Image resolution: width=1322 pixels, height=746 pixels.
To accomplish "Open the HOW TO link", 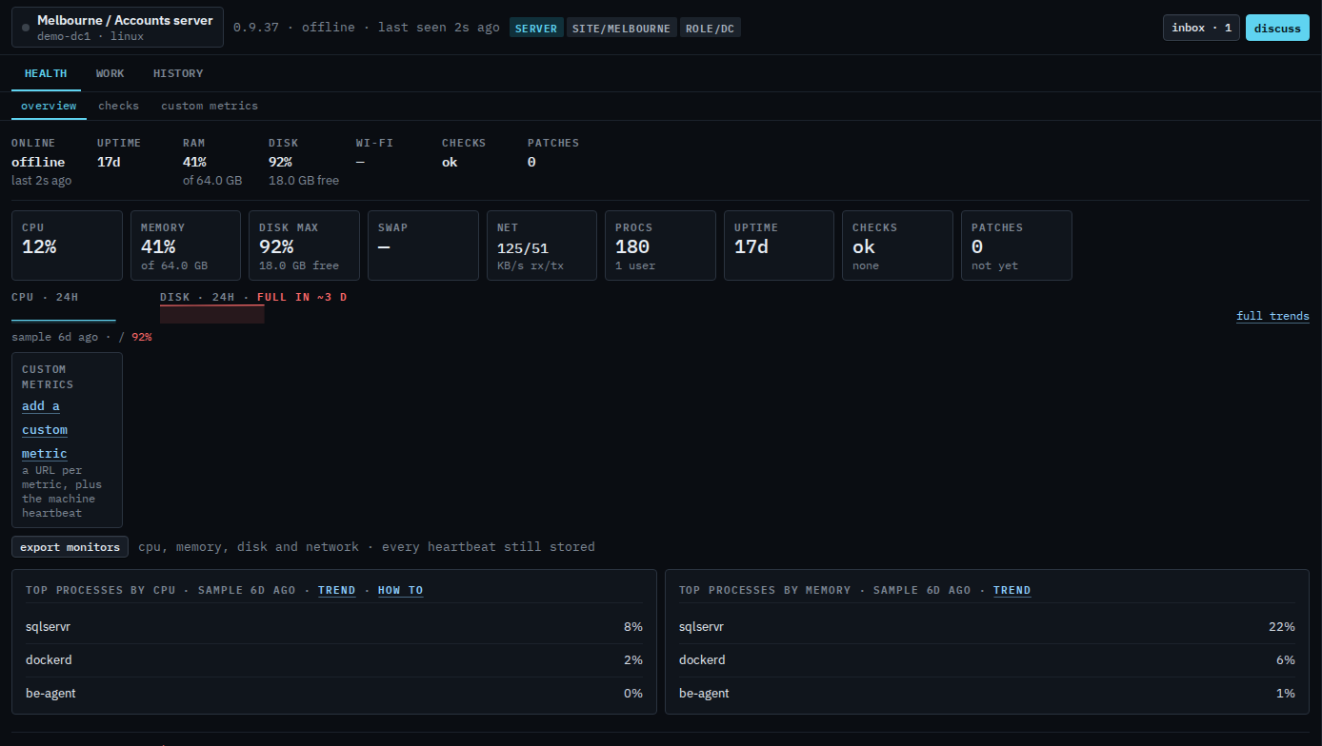I will coord(401,590).
